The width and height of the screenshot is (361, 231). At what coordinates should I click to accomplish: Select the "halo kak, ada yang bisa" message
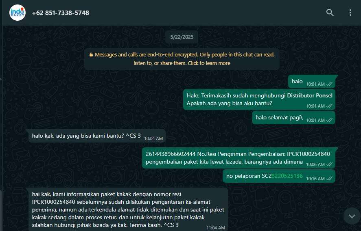point(97,136)
